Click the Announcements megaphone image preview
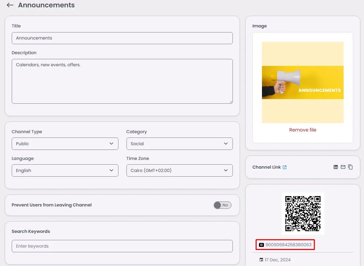The image size is (364, 266). click(x=302, y=82)
